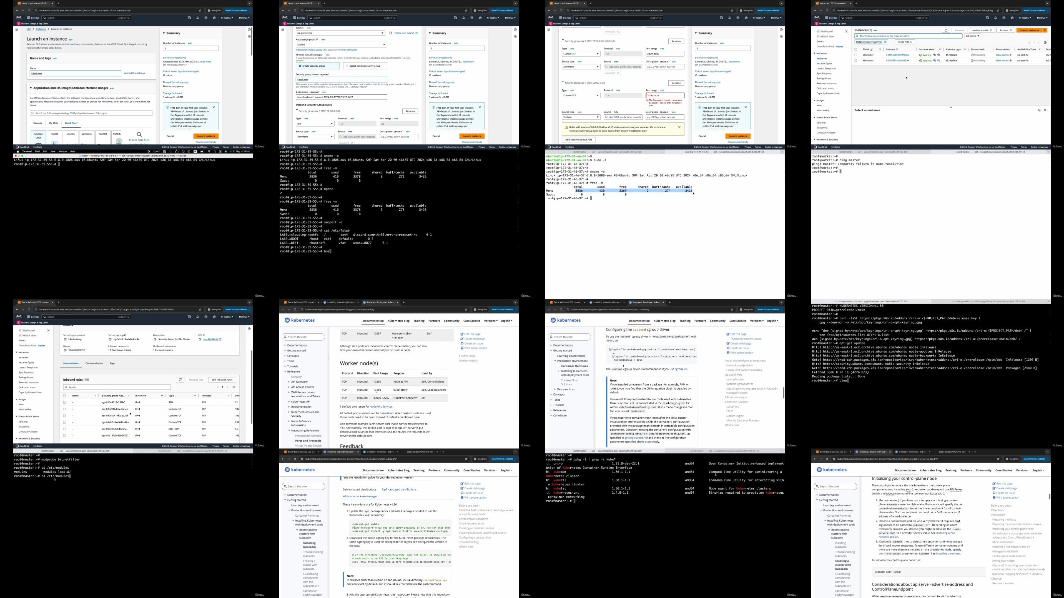Screen dimensions: 1064x598
Task: Open rule 7 Source type 'Custom' dropdown
Action: (581, 117)
